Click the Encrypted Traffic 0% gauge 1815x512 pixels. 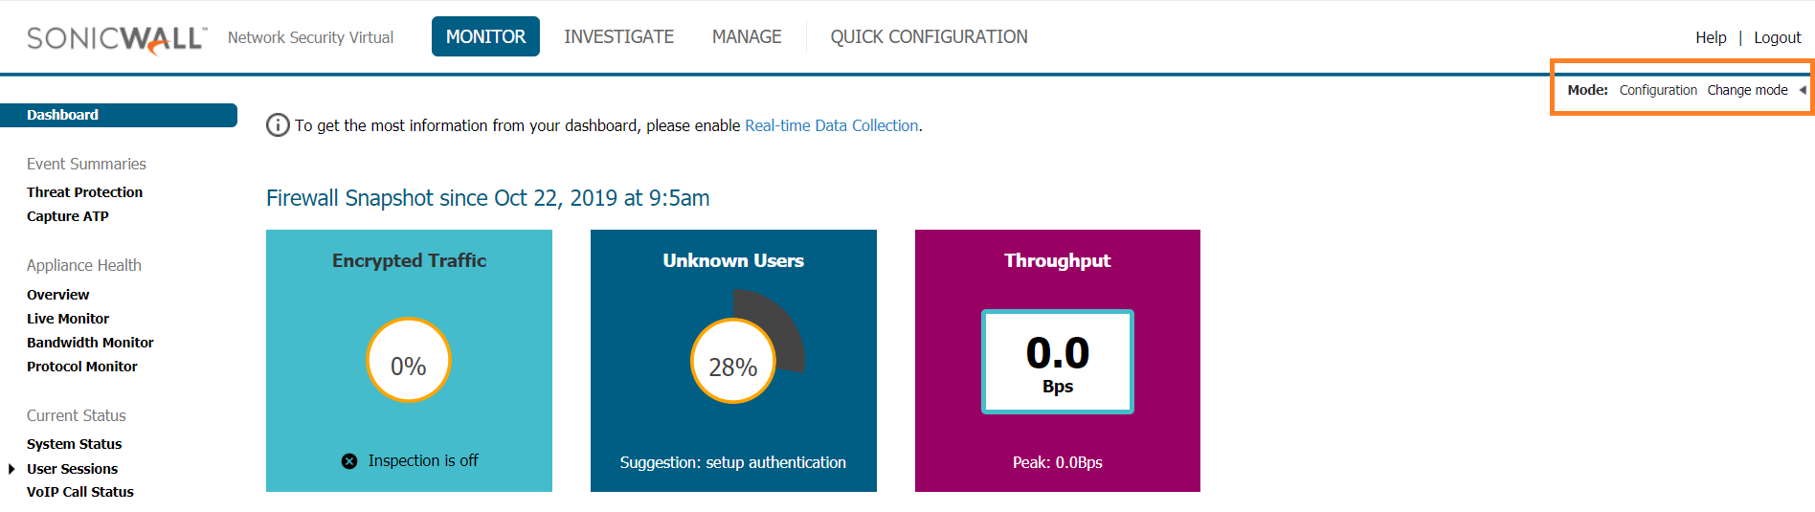coord(409,361)
